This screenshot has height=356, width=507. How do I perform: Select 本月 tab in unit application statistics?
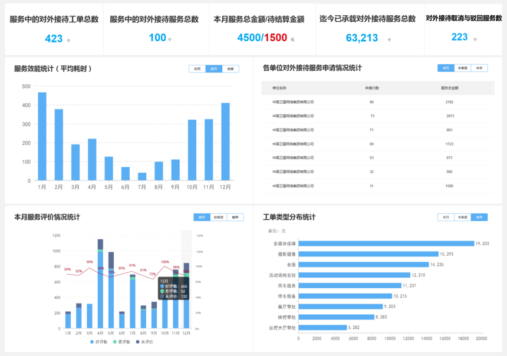tap(446, 68)
